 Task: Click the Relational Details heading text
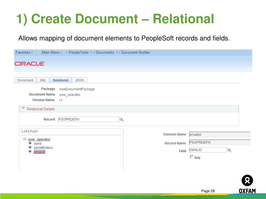[41, 109]
